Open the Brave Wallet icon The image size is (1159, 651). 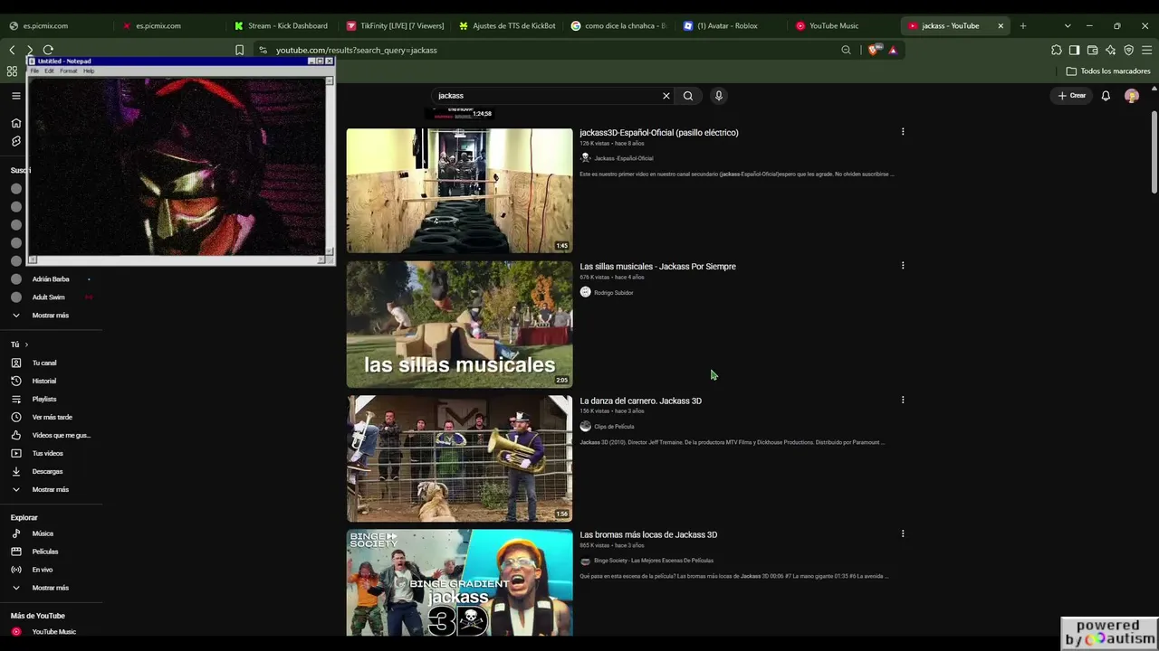pos(1092,50)
